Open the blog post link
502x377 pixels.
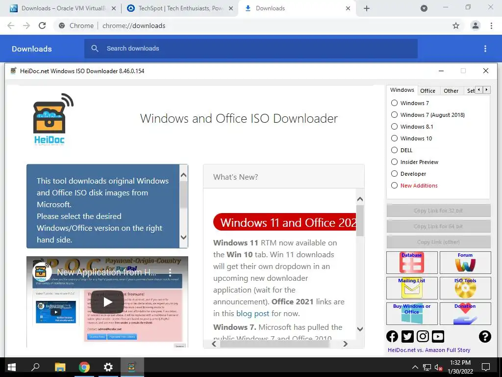tap(252, 314)
